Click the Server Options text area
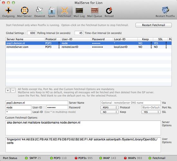Viewport: 177px width, 161px height. (x=83, y=128)
